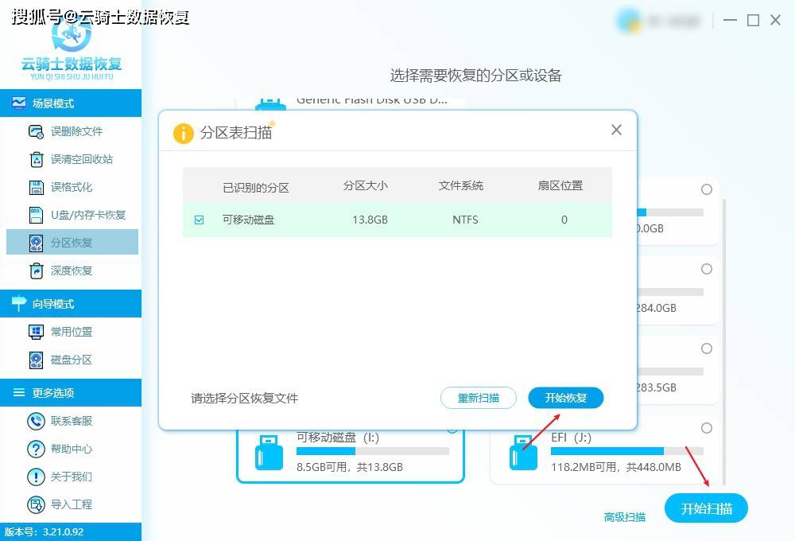
Task: Uncheck the 可移动磁盘 partition checkbox
Action: pyautogui.click(x=200, y=220)
